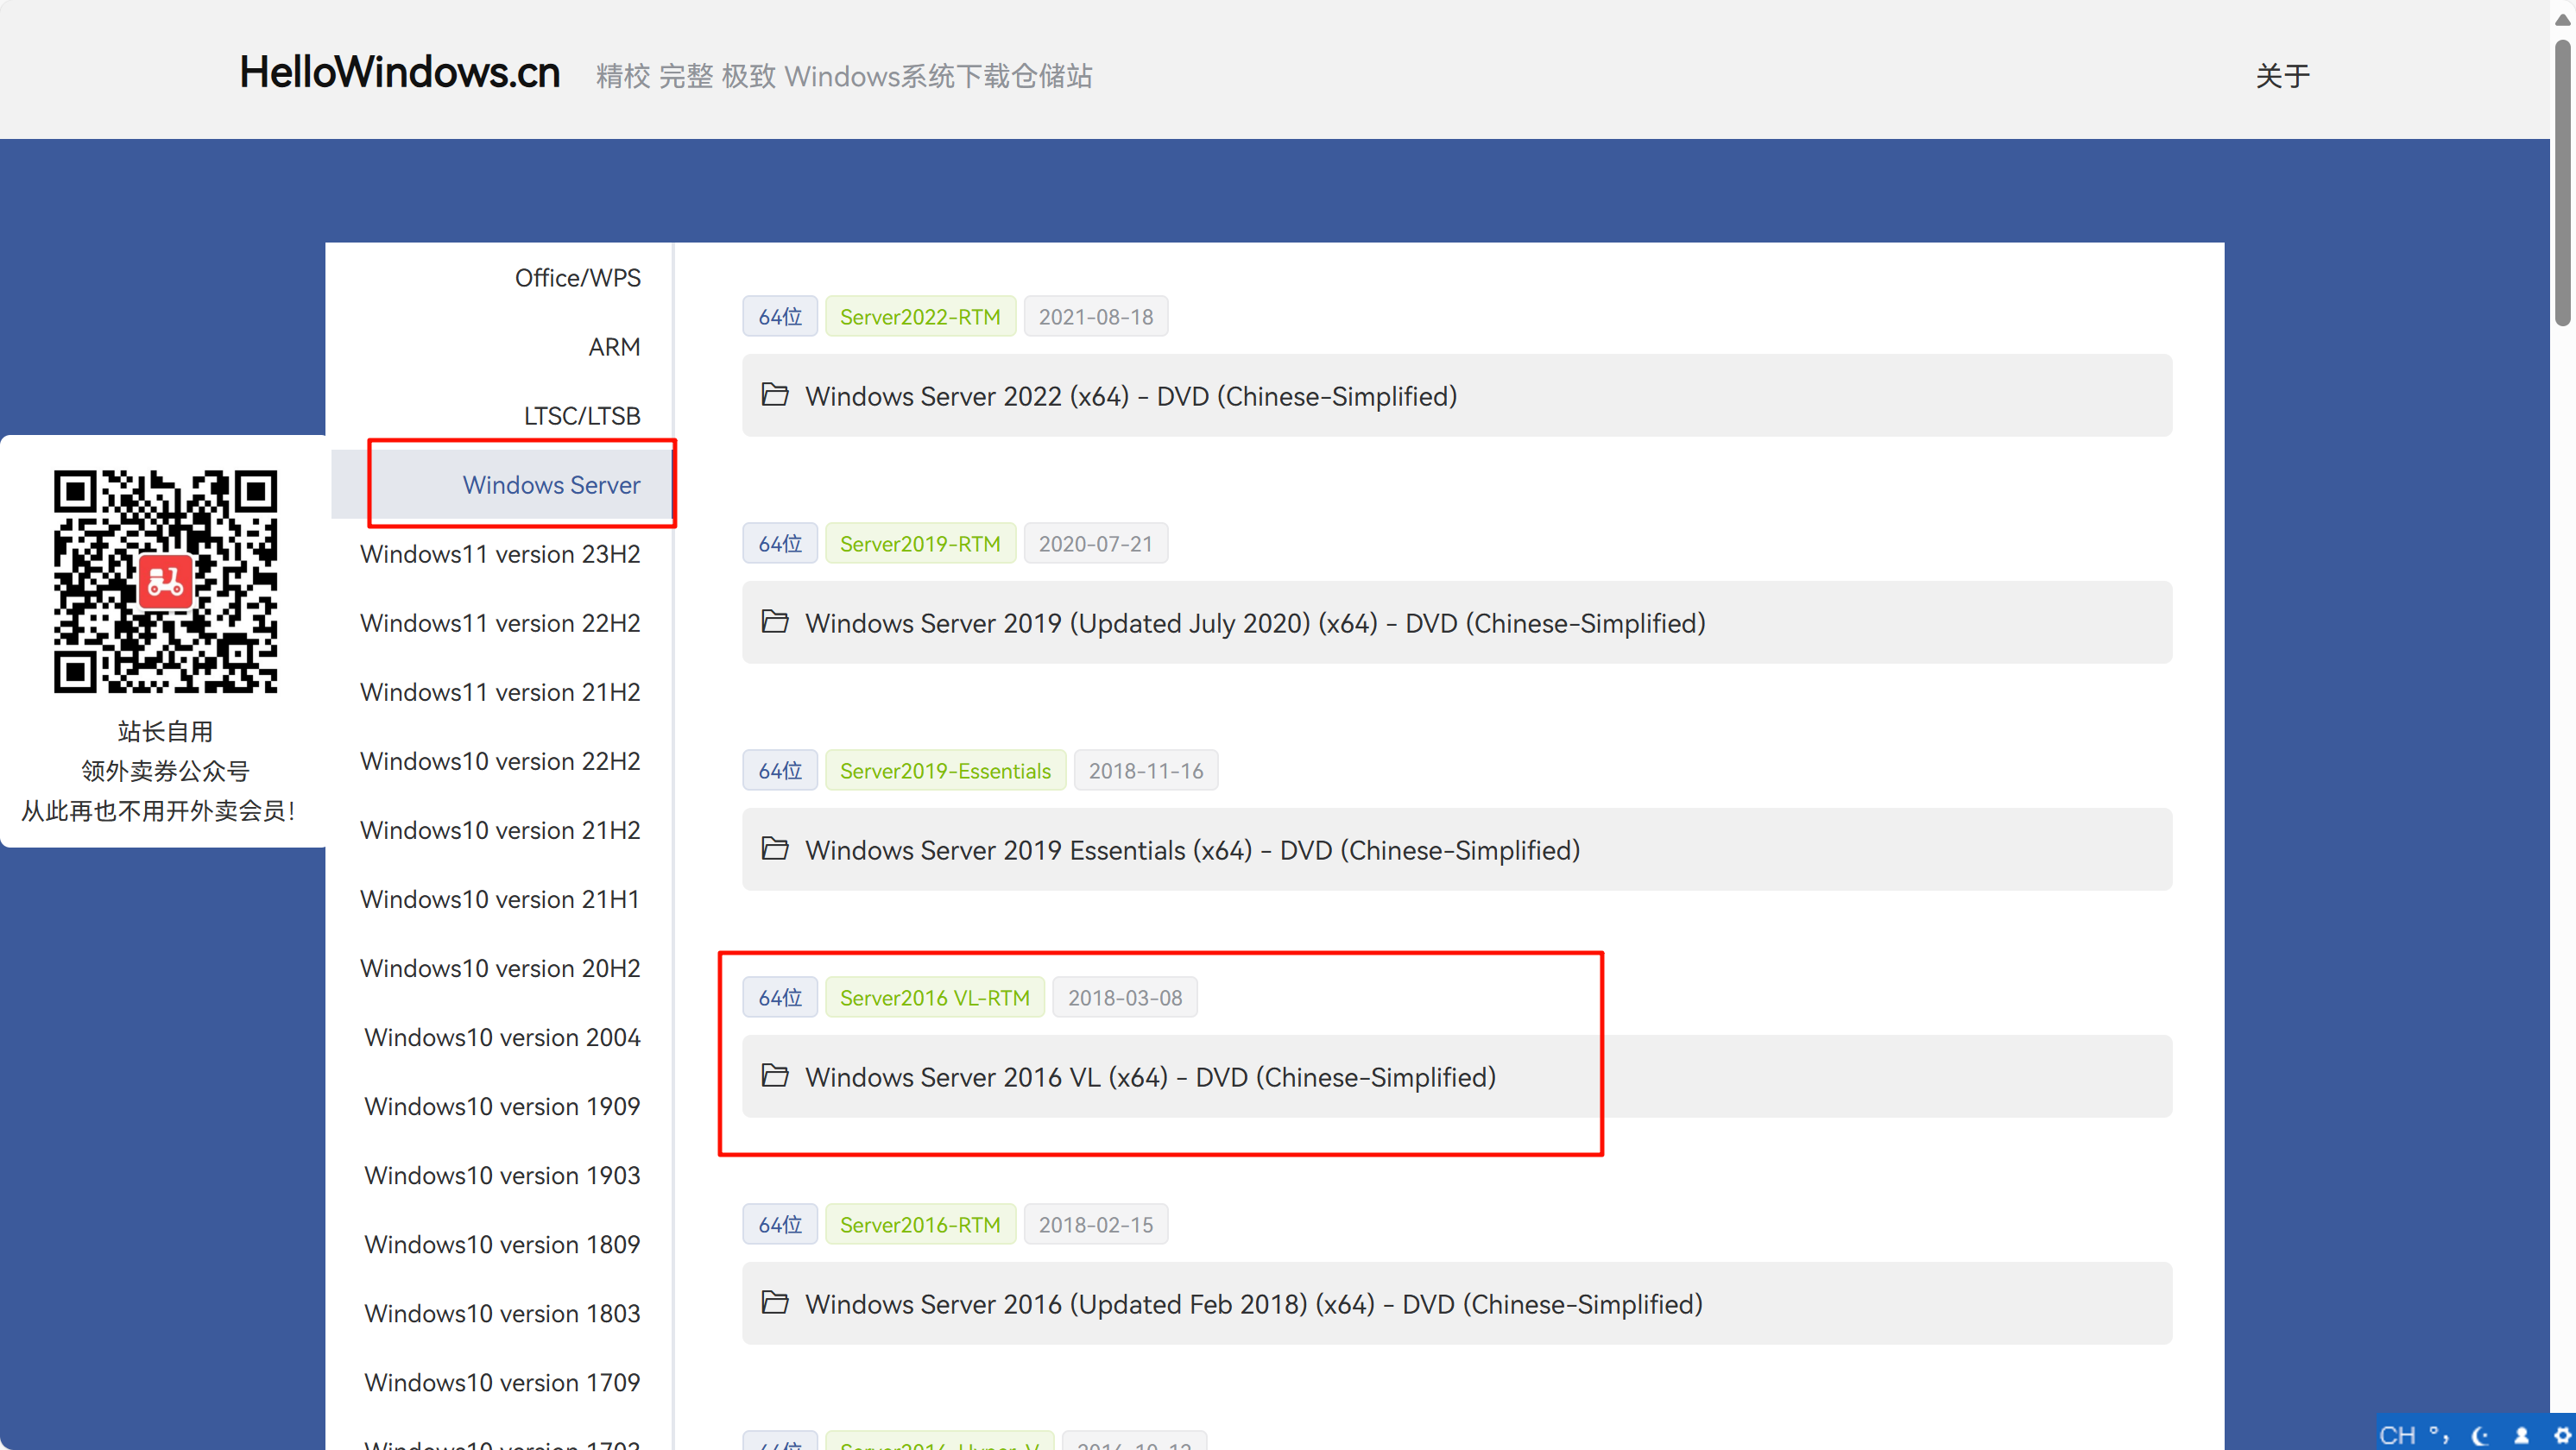Click the Server2016-RTM green tag

919,1224
